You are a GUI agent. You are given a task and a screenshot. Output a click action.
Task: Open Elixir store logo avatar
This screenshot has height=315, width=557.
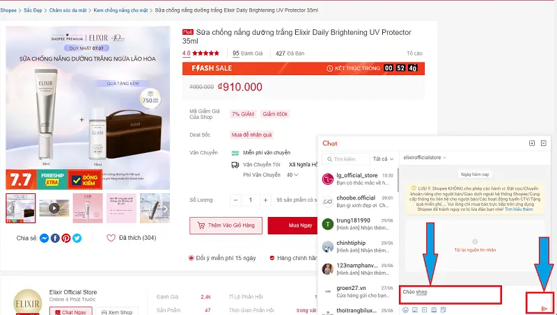pos(27,302)
